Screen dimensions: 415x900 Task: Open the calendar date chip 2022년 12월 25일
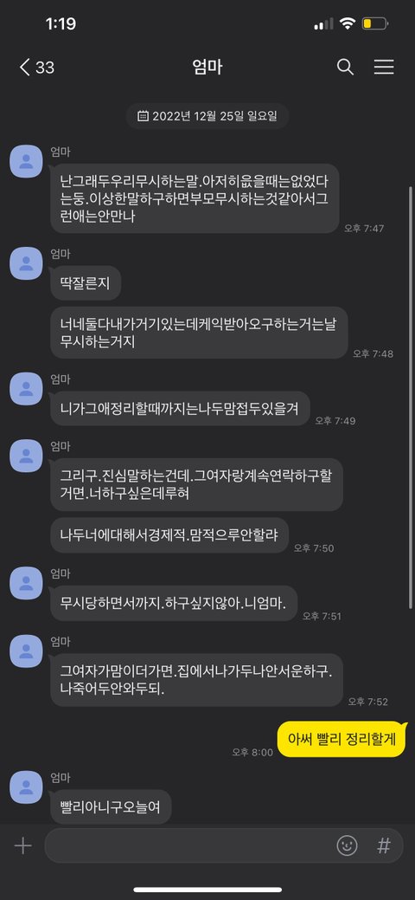tap(207, 116)
